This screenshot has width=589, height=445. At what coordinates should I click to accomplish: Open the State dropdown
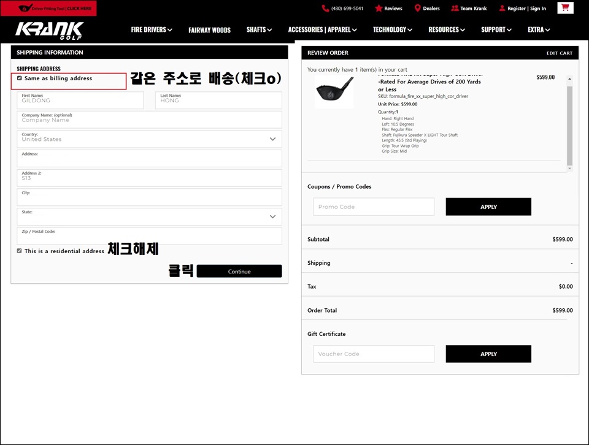click(149, 216)
